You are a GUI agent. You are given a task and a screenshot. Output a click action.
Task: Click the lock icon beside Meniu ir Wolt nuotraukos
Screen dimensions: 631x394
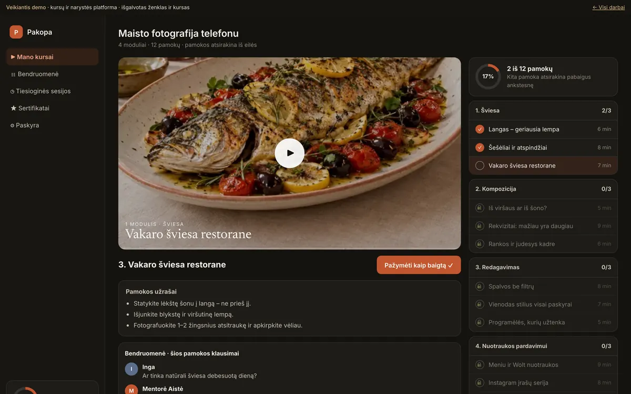(x=480, y=365)
